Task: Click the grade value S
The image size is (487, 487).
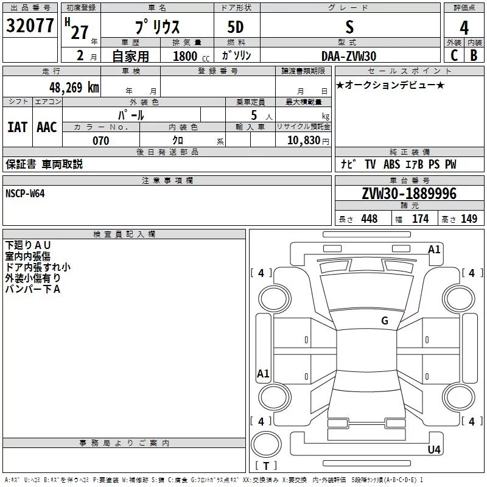Action: coord(349,27)
